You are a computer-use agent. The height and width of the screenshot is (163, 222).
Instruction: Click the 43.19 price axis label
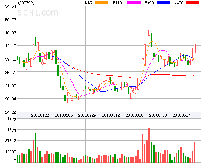[x=10, y=46]
